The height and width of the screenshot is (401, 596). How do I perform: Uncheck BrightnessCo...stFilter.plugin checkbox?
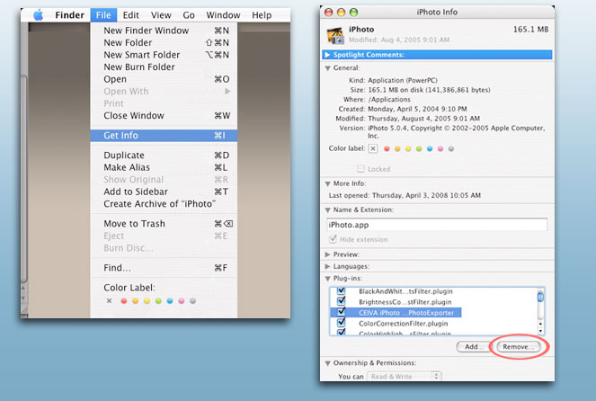pos(342,301)
